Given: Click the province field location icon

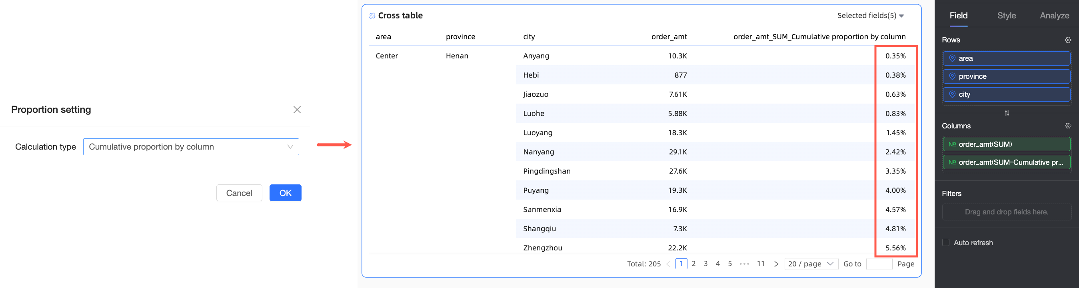Looking at the screenshot, I should pos(952,77).
